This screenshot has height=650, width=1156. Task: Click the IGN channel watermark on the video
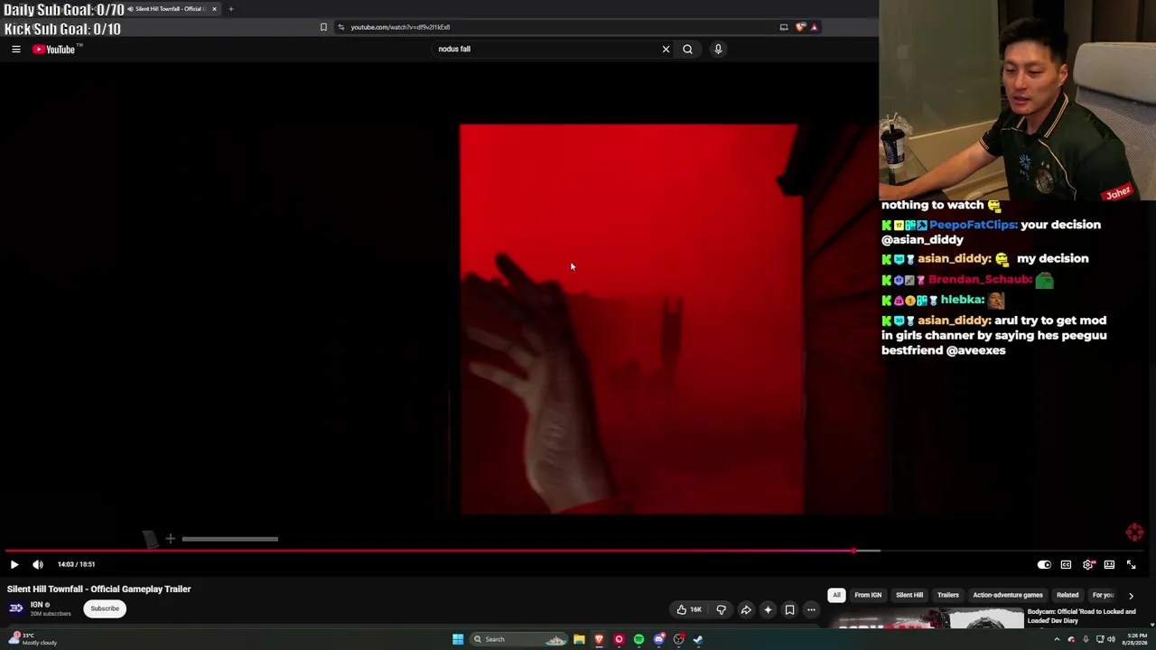coord(1134,533)
